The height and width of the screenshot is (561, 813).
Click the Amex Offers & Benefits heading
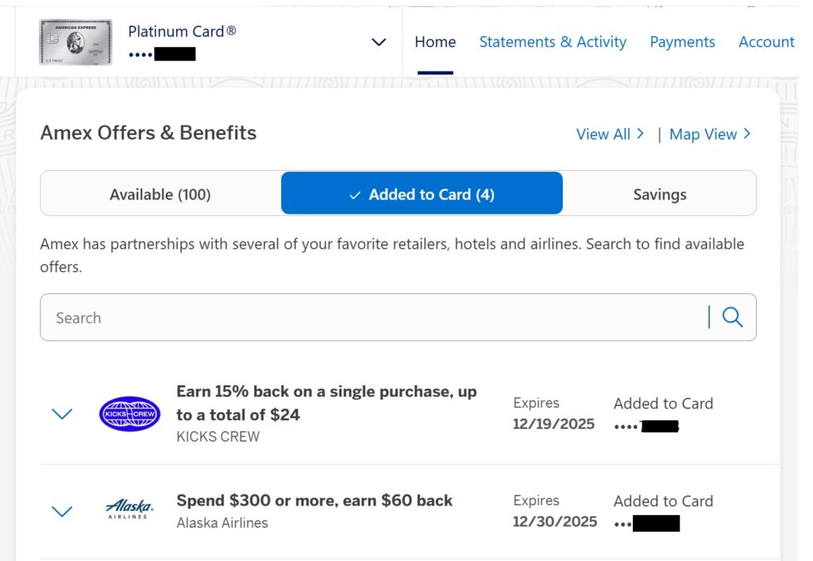click(148, 133)
